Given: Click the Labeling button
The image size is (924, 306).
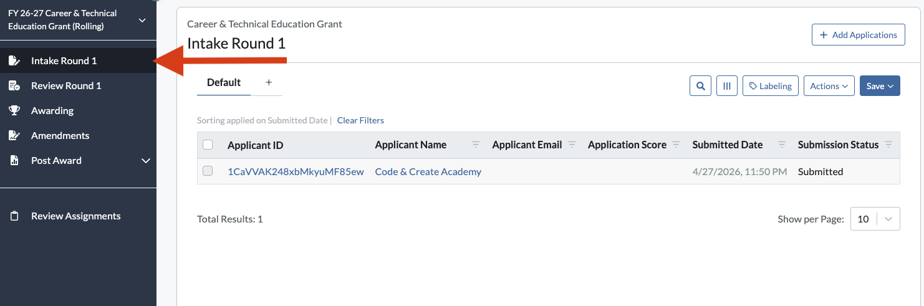Looking at the screenshot, I should coord(771,86).
